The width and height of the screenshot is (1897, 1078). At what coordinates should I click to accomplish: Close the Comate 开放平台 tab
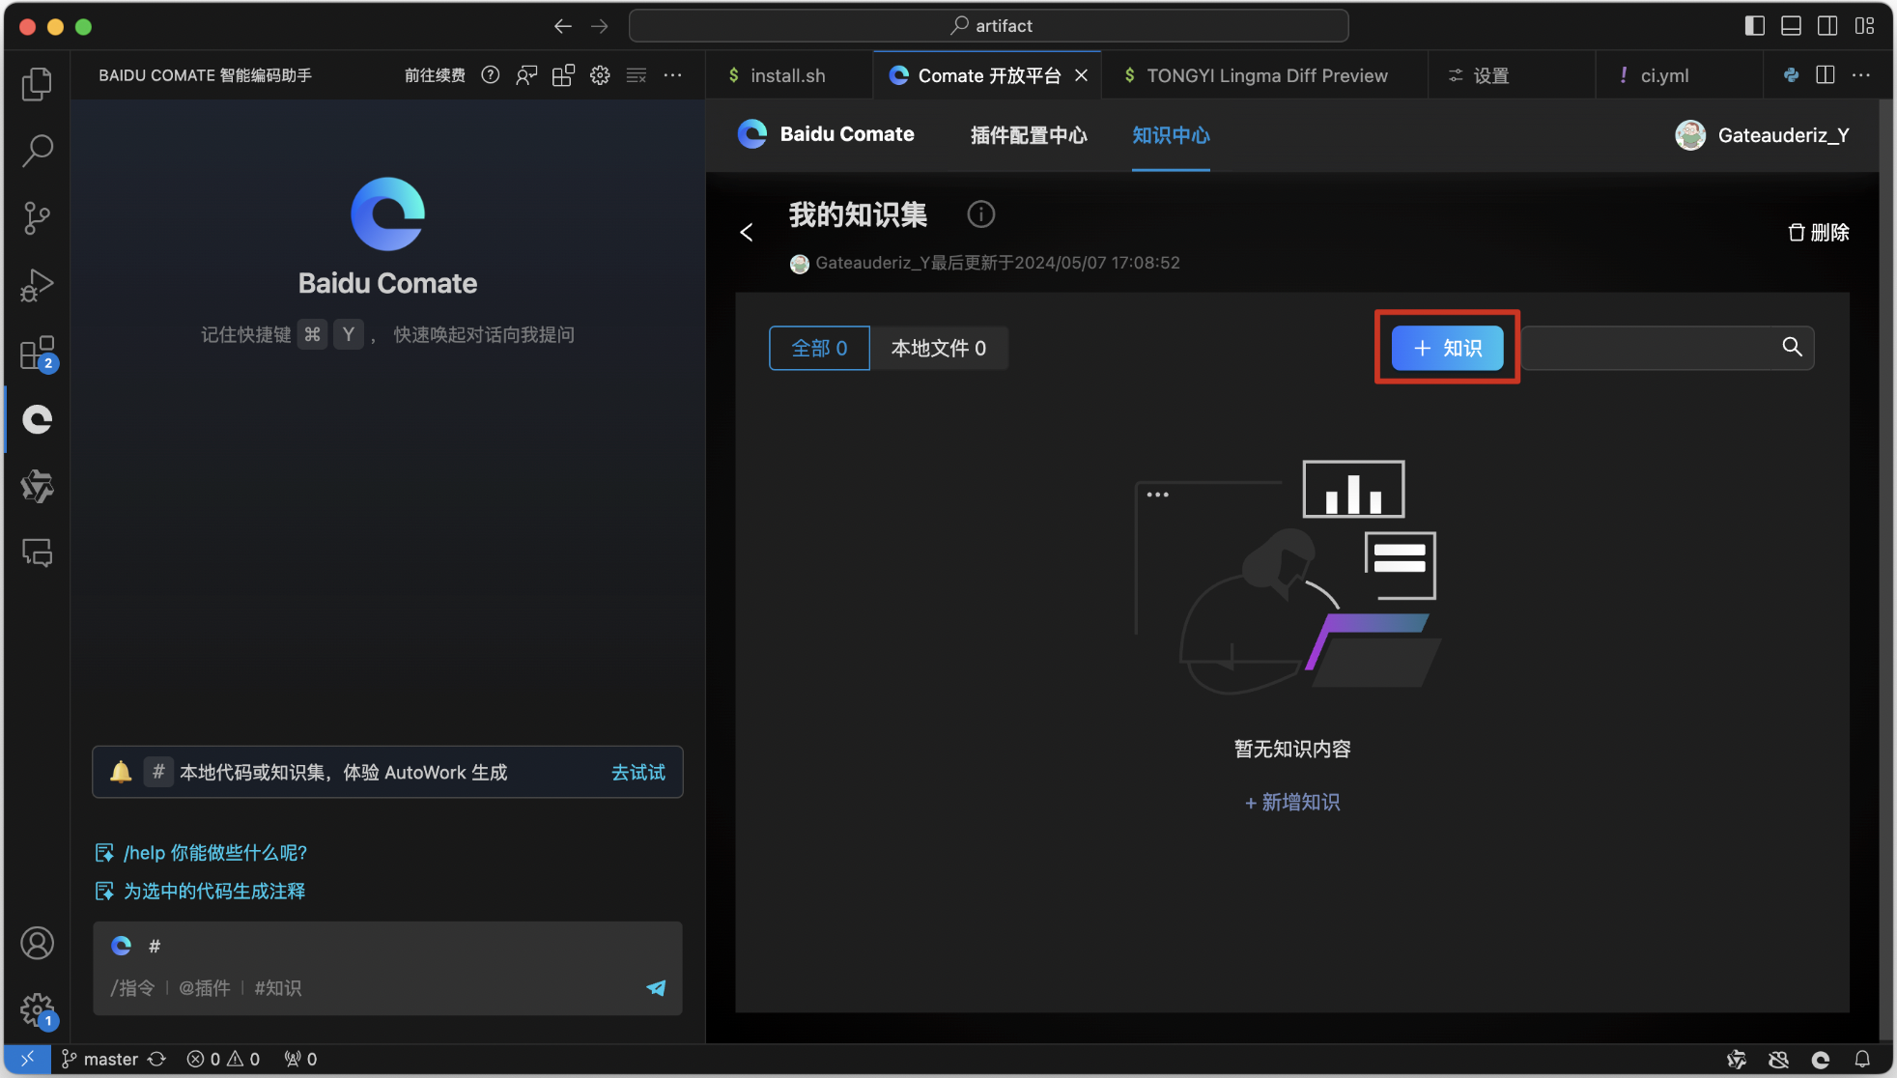[1082, 75]
